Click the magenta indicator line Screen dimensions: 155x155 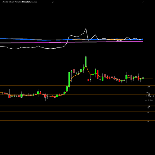pos(72,42)
